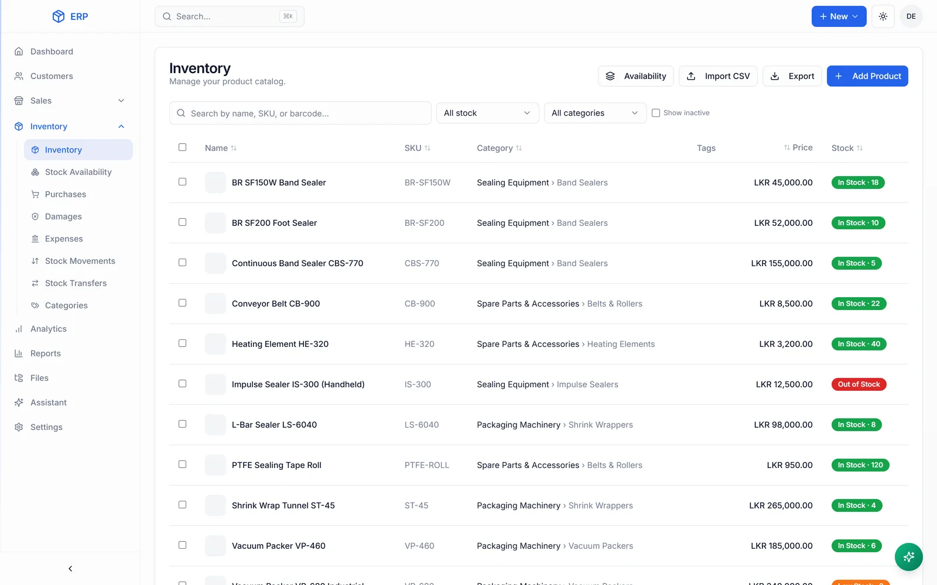Click the Out of Stock badge
The image size is (937, 585).
[859, 384]
